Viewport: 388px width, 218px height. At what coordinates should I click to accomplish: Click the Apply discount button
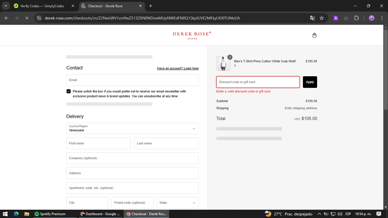coord(310,82)
